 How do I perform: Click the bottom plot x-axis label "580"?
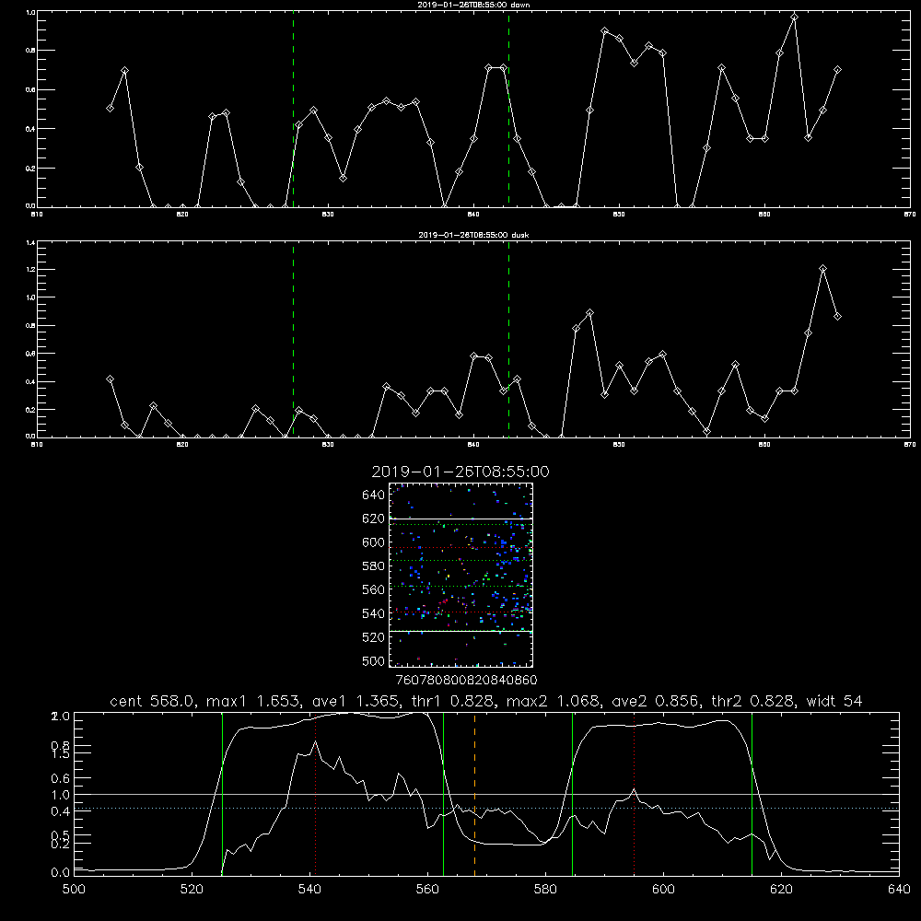[x=545, y=890]
